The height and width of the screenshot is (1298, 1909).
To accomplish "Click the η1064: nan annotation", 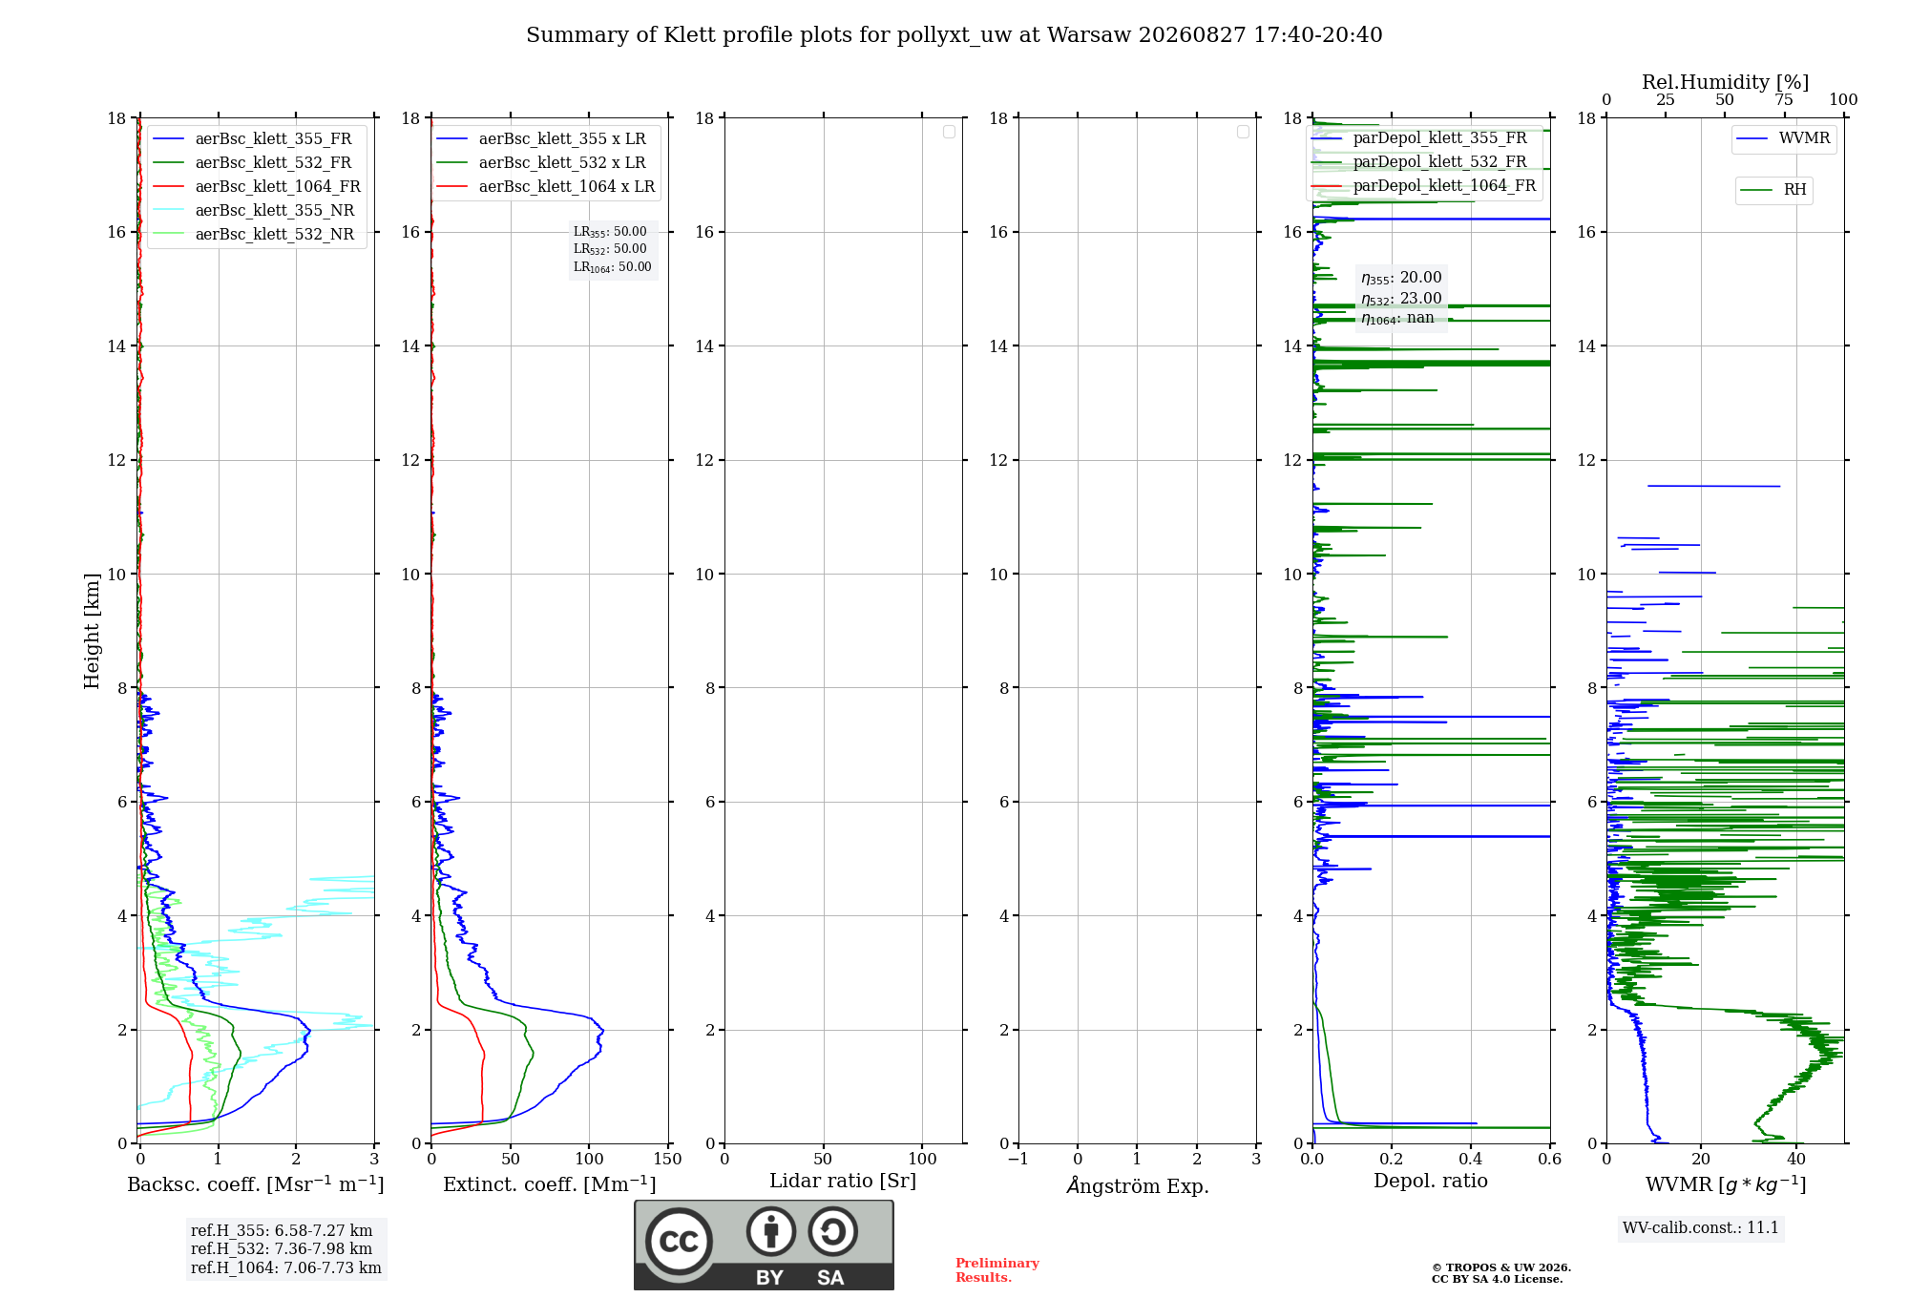I will [x=1397, y=319].
